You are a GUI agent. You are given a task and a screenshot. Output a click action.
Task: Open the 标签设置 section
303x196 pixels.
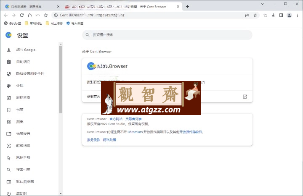(23, 133)
